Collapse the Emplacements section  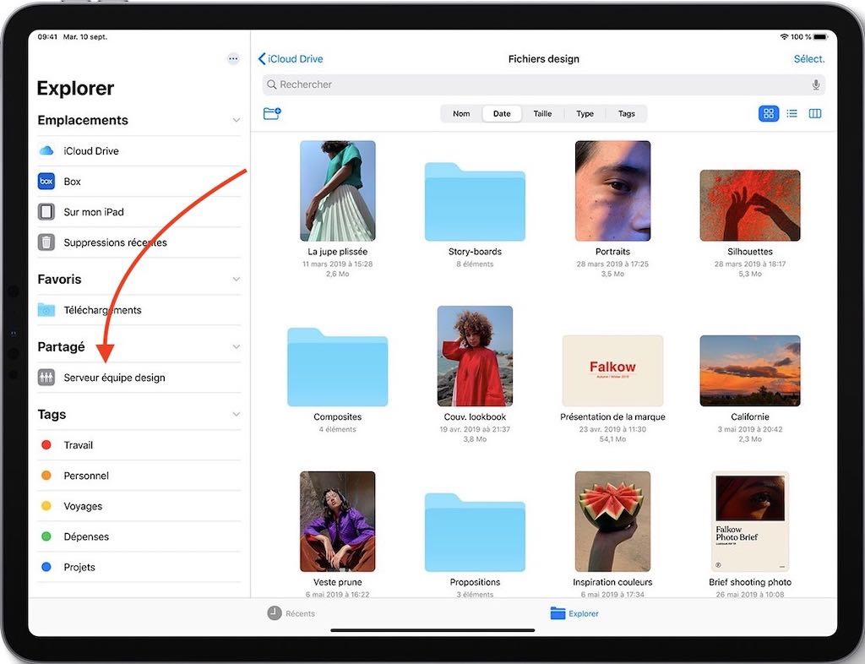point(237,120)
